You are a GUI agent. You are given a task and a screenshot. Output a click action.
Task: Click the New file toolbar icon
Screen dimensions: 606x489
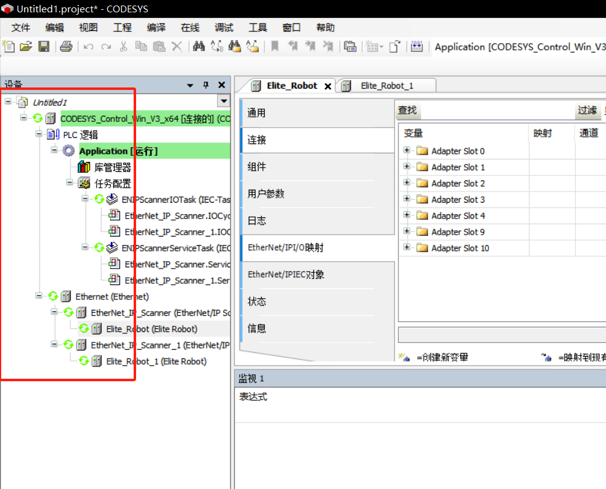9,47
